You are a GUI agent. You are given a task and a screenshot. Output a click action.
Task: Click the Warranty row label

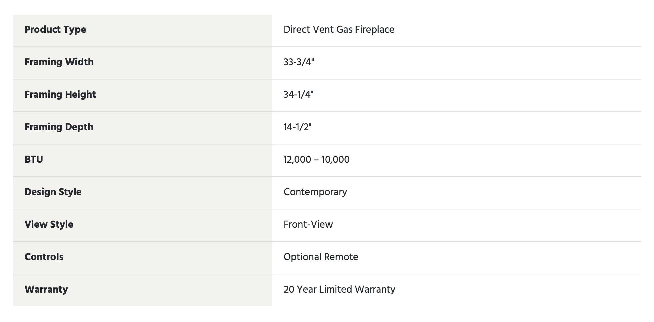coord(46,290)
